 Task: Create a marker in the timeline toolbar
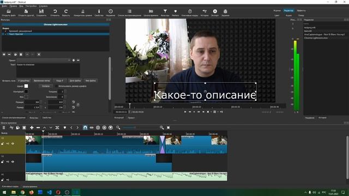[x=65, y=127]
